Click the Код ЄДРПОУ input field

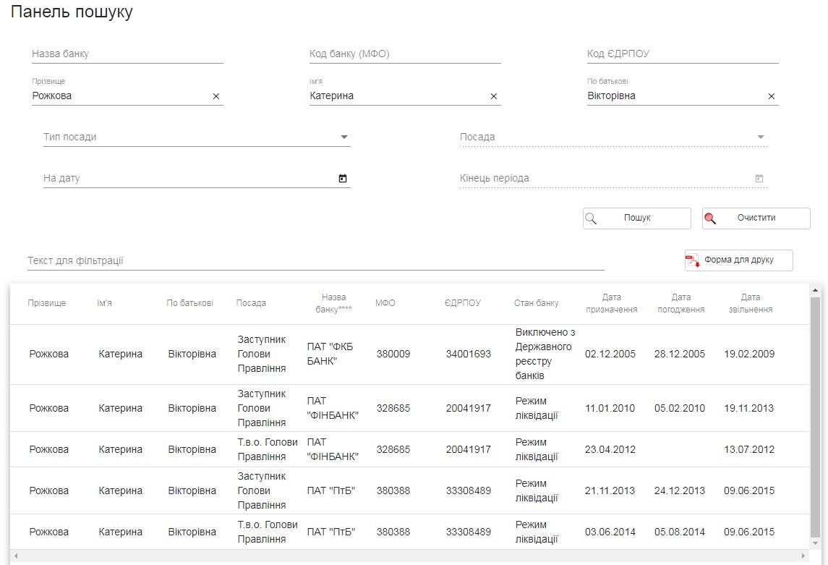pos(682,54)
